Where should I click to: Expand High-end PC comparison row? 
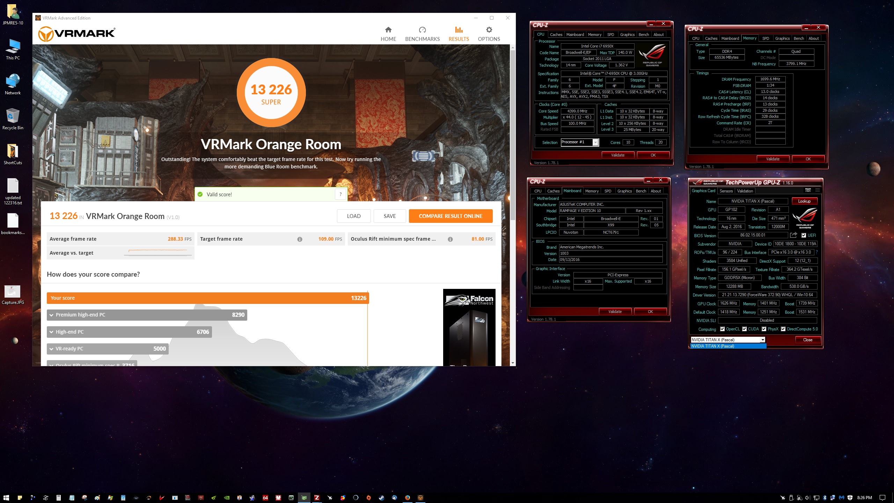coord(129,332)
